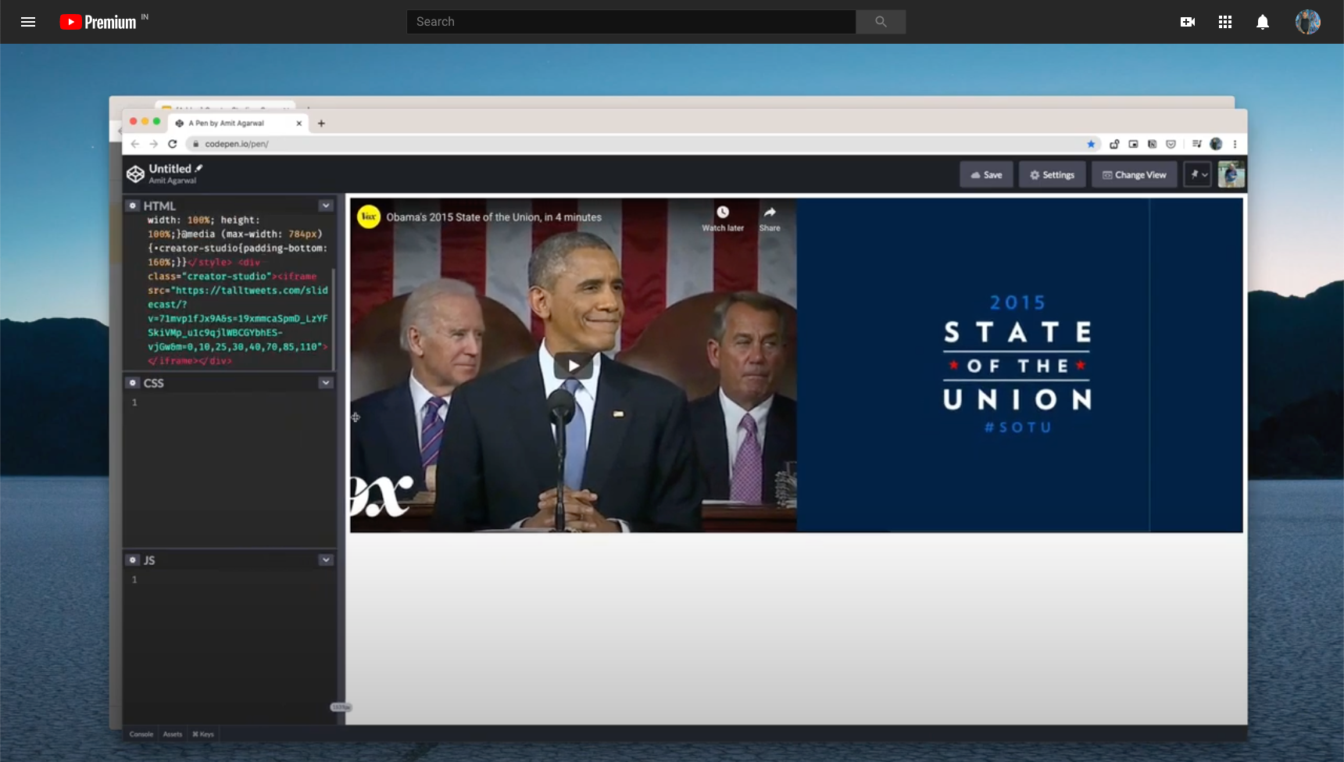Expand the JS editor dropdown chevron
The width and height of the screenshot is (1344, 762).
tap(326, 560)
